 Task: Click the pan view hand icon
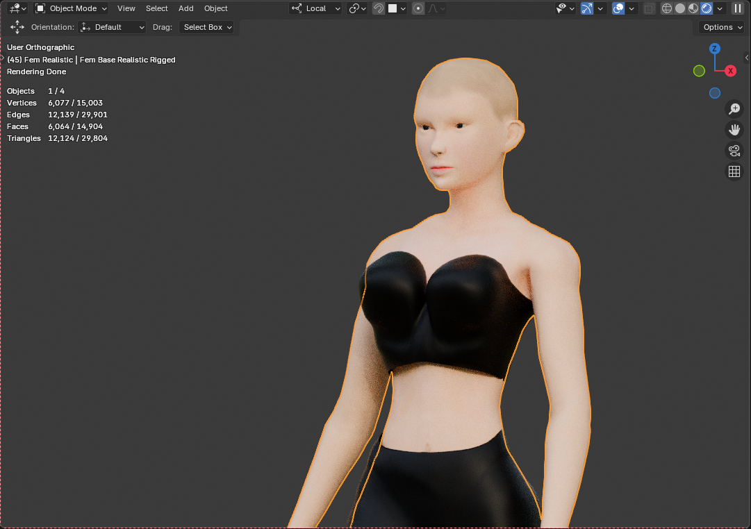(x=734, y=130)
